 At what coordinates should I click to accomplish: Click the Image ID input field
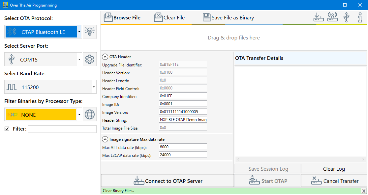coord(183,104)
